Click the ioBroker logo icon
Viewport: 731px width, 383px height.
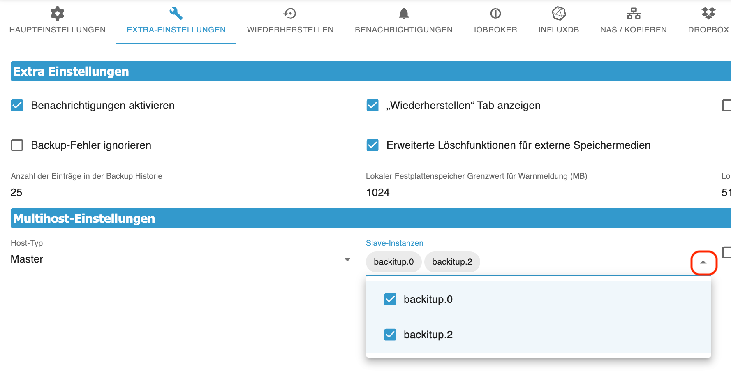coord(495,14)
